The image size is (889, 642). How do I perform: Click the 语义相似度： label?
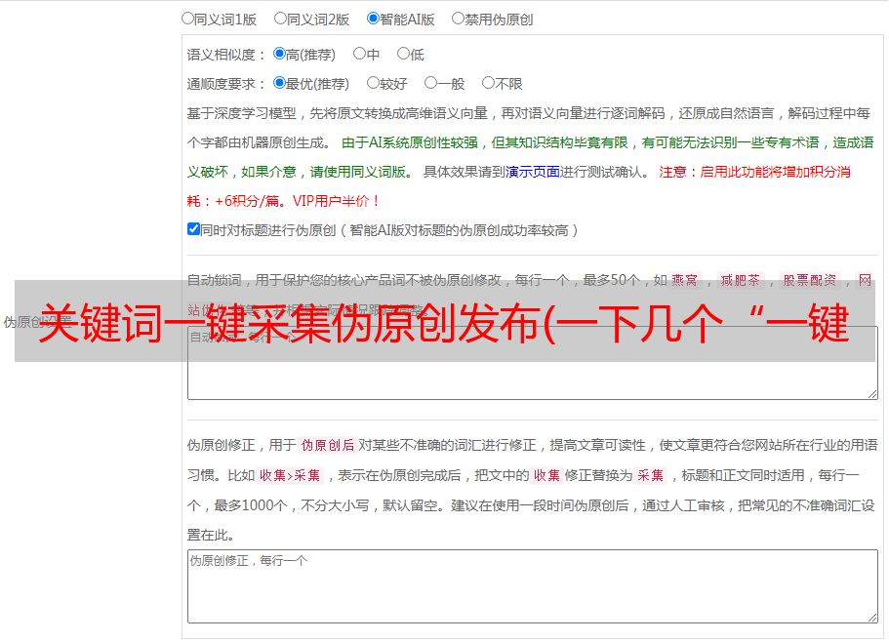pos(226,55)
